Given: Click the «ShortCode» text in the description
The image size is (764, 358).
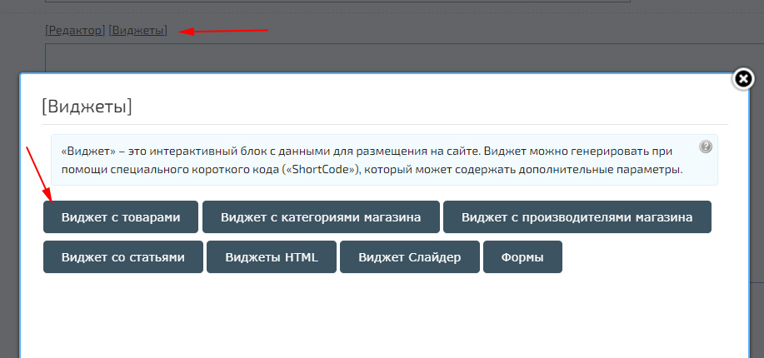Looking at the screenshot, I should 329,169.
